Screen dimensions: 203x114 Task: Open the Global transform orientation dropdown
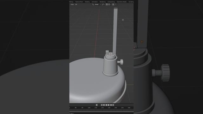click(96, 4)
